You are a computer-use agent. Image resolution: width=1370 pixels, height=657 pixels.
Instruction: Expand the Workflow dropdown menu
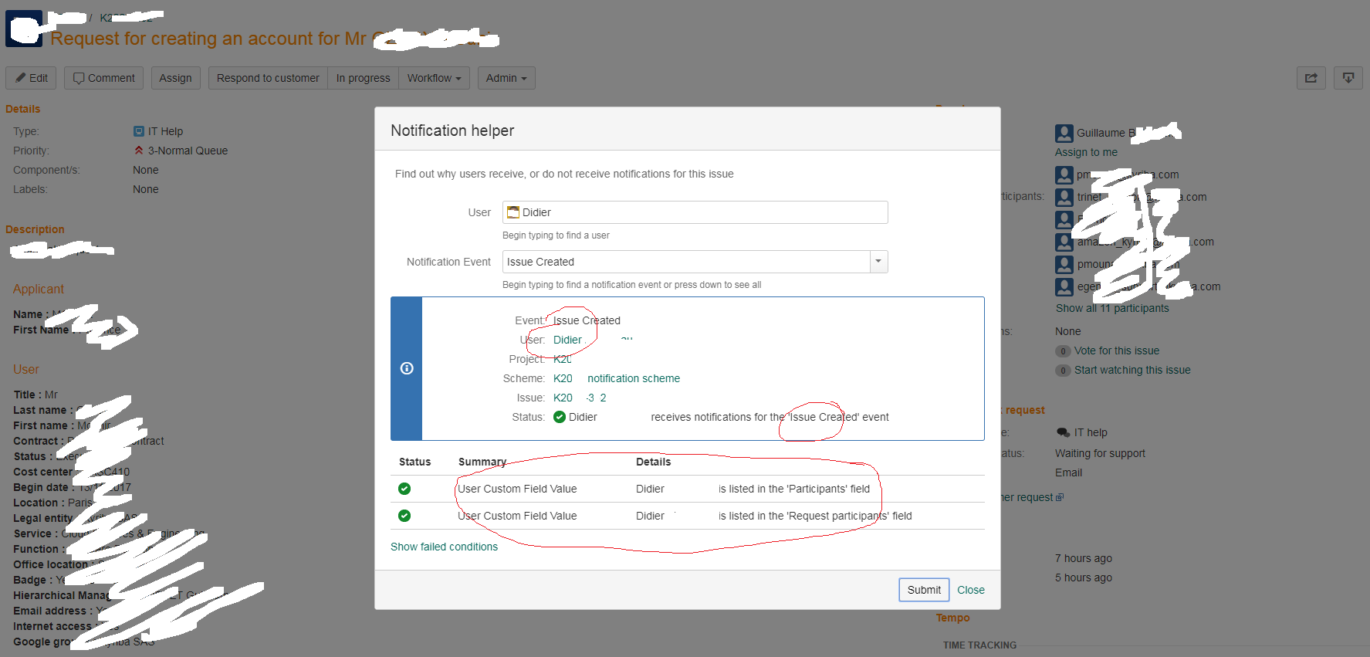[x=434, y=78]
